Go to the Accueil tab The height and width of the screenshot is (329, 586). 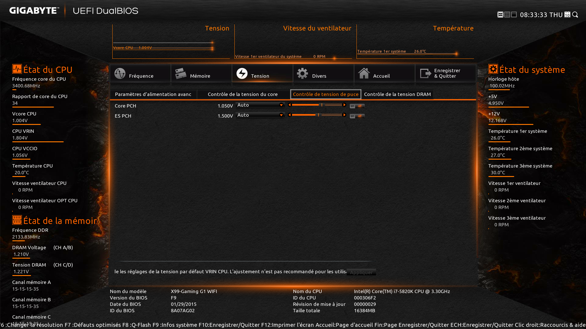[x=385, y=73]
